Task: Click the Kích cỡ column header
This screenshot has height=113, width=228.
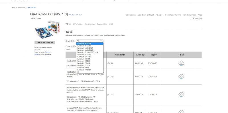Action: coord(140,55)
